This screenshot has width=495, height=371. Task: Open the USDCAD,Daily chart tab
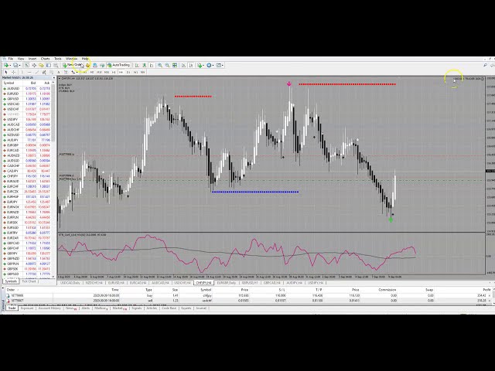[x=71, y=283]
